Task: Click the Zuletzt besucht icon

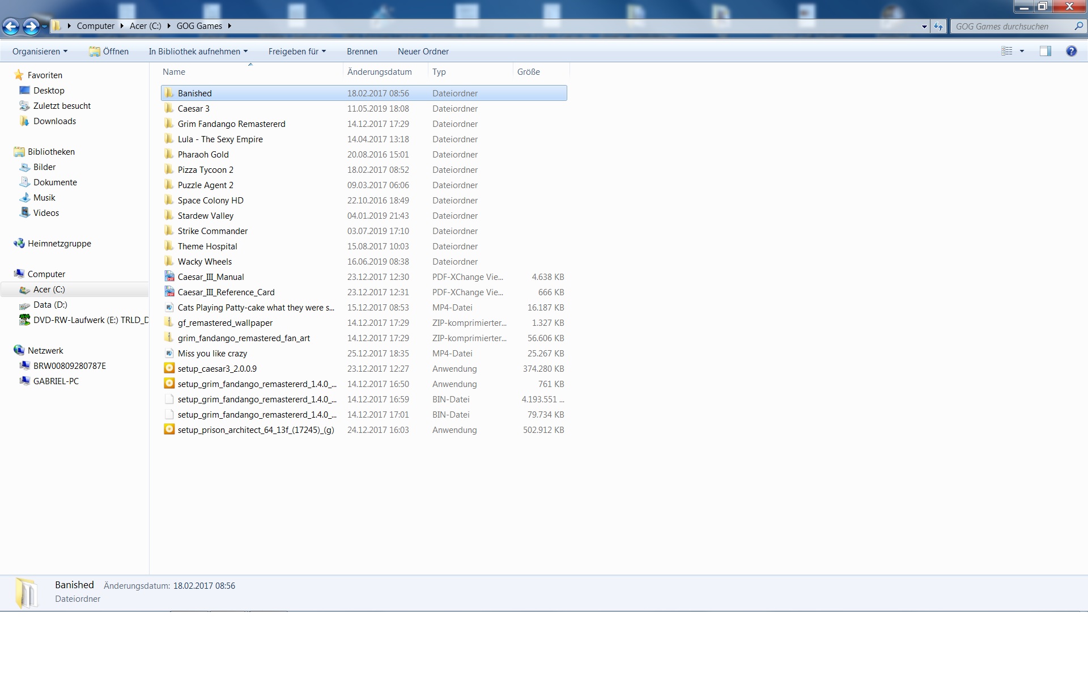Action: tap(24, 105)
